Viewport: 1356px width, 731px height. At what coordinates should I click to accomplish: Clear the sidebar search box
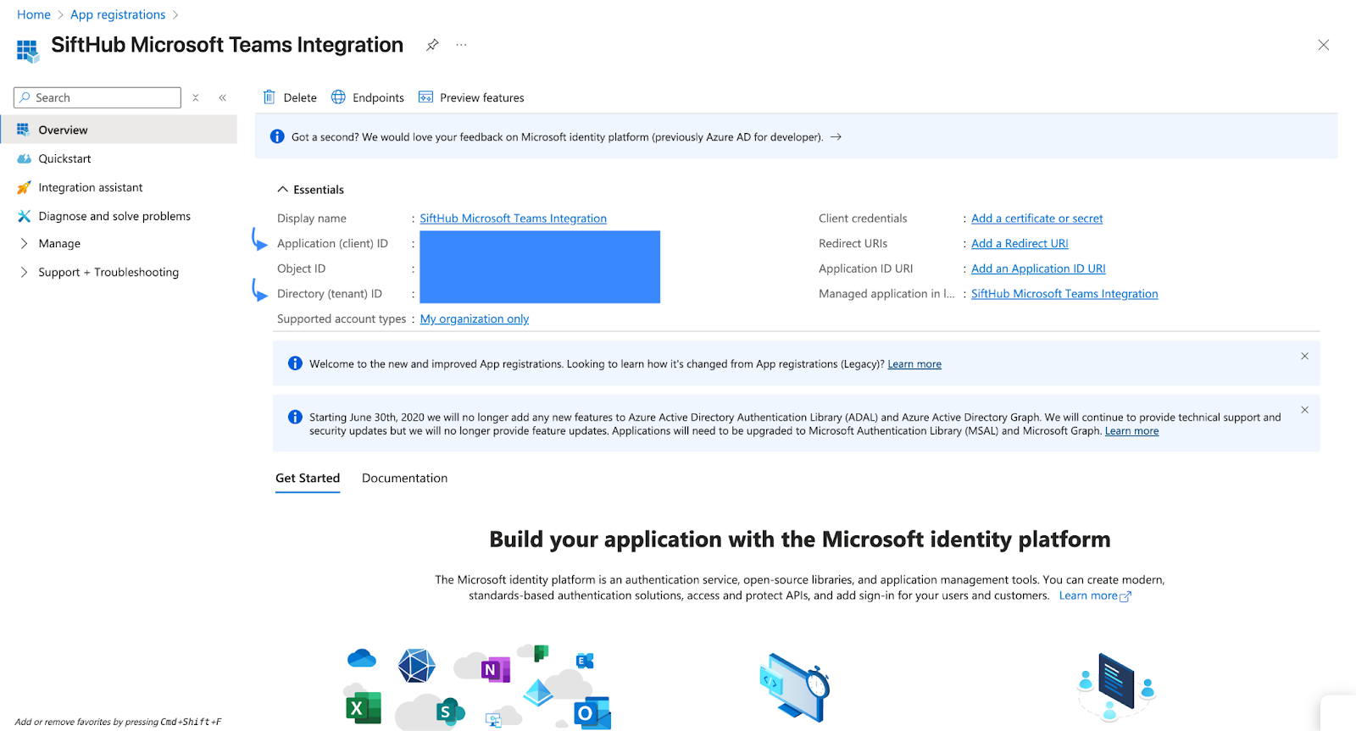(x=196, y=97)
